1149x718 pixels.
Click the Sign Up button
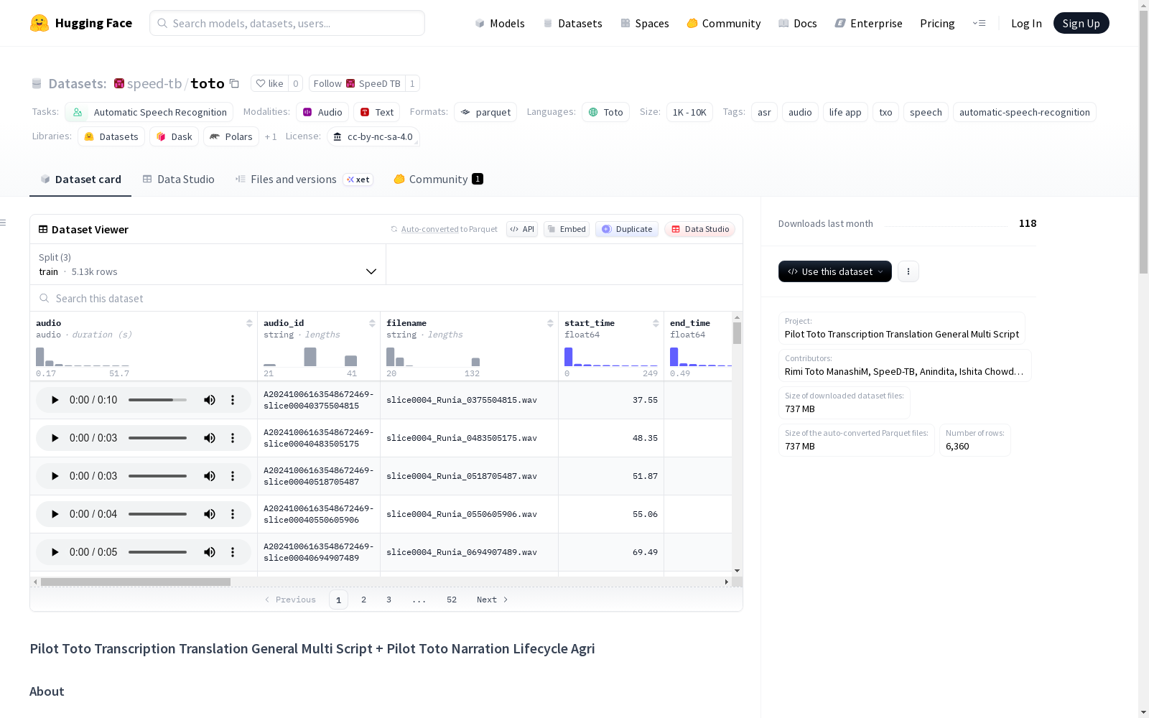(x=1081, y=23)
